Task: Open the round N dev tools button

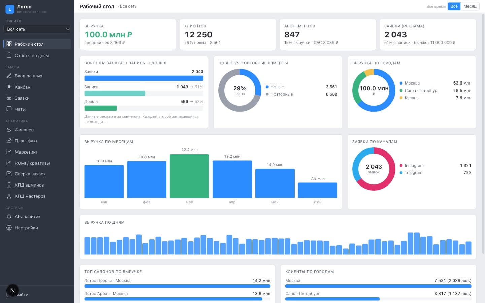Action: pos(12,290)
